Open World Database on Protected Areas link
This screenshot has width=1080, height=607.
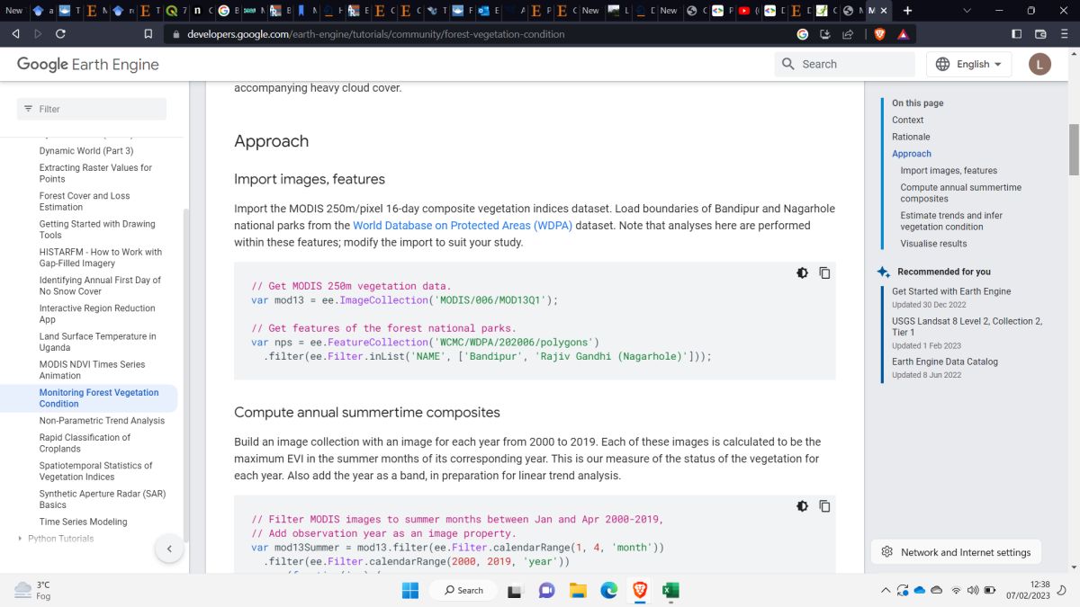click(463, 226)
